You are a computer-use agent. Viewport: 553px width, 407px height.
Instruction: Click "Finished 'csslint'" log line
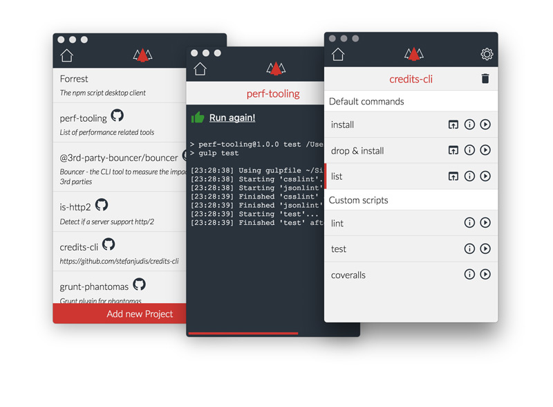point(254,197)
